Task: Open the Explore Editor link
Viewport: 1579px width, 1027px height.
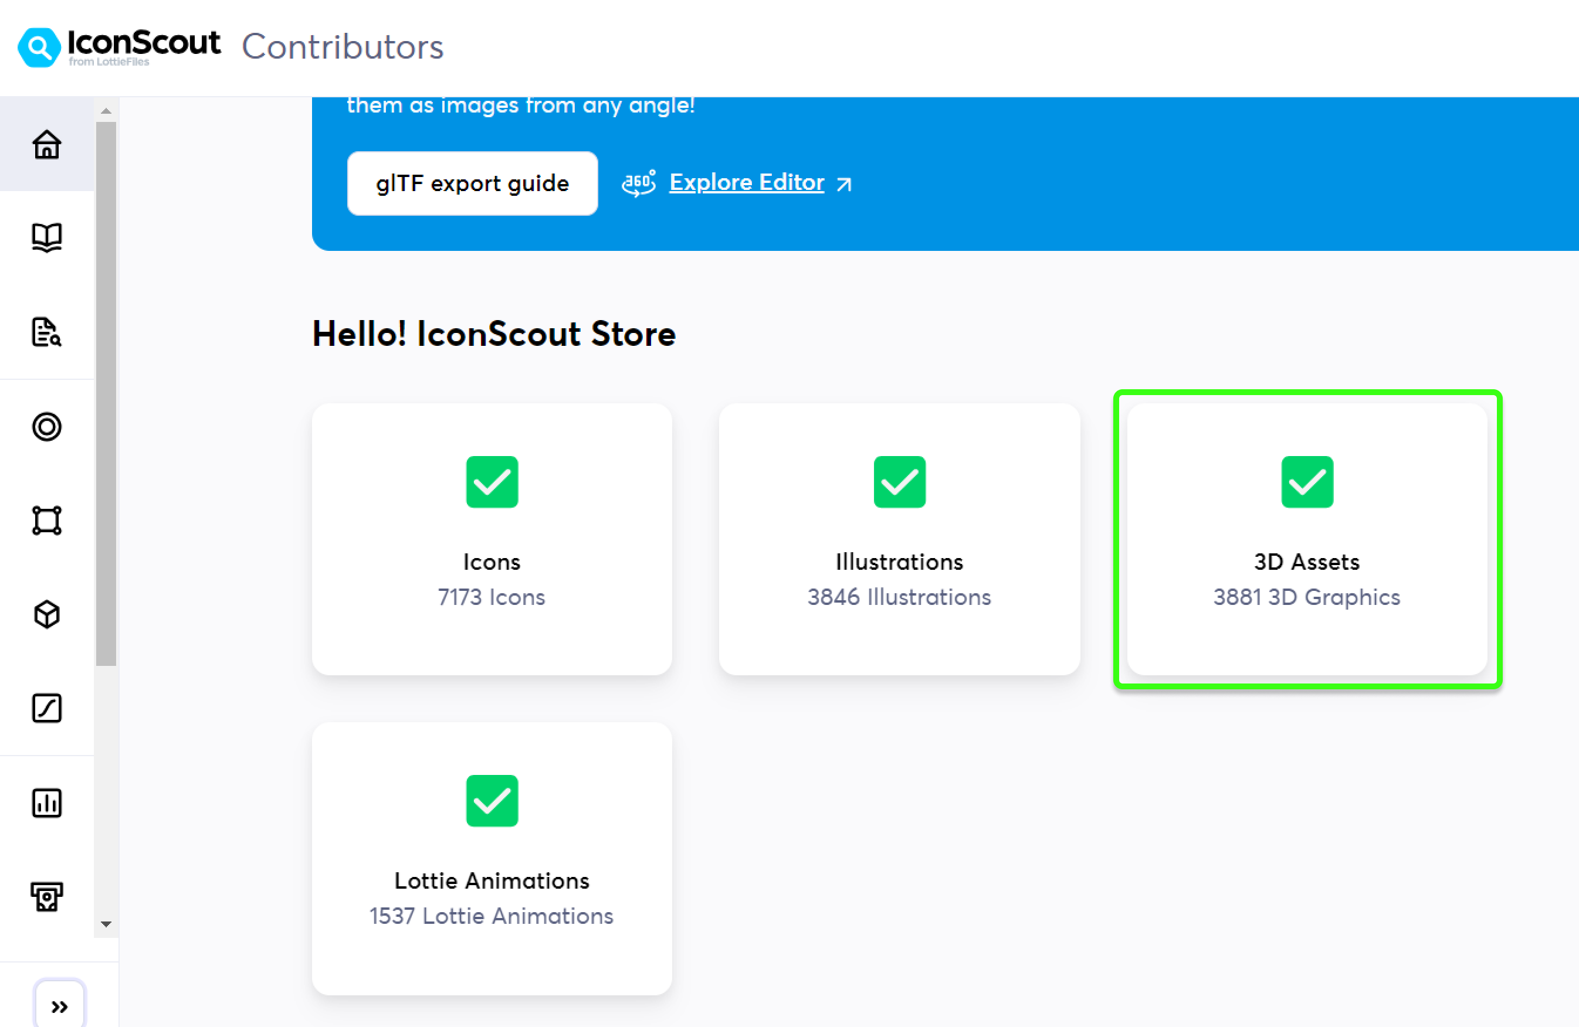Action: [746, 182]
